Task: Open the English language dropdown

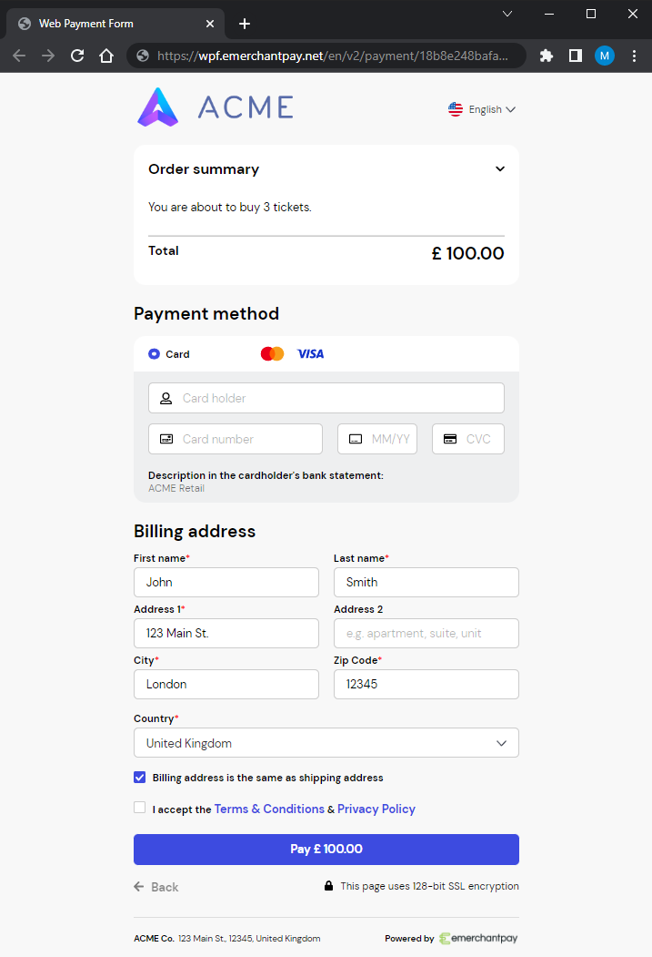Action: [x=485, y=108]
